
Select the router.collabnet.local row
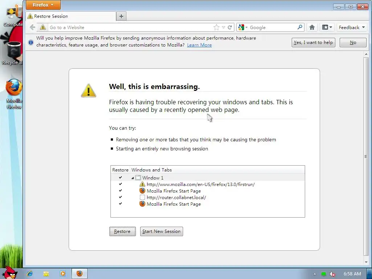click(x=207, y=197)
